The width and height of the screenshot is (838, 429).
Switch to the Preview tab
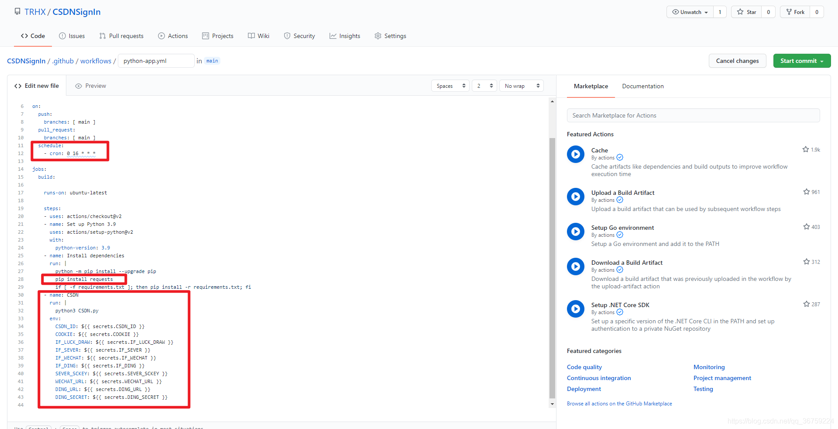(x=91, y=86)
